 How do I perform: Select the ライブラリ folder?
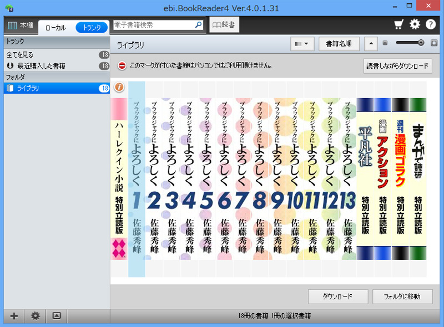[x=57, y=88]
